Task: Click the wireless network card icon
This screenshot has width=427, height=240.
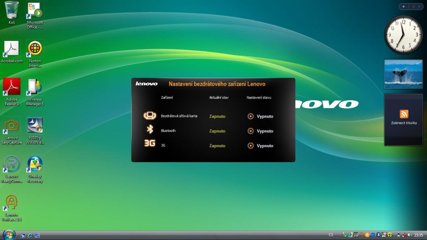Action: coord(150,116)
